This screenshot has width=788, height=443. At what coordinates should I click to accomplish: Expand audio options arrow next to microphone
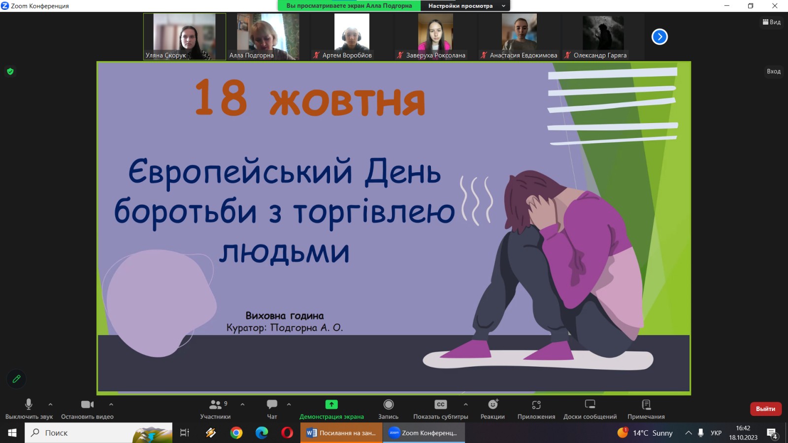coord(50,404)
